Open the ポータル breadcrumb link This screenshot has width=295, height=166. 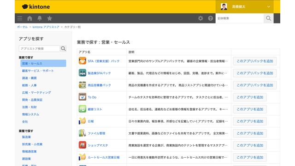pos(22,27)
